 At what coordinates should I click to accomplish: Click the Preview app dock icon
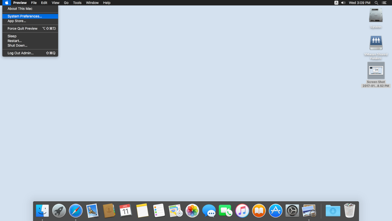(x=309, y=211)
